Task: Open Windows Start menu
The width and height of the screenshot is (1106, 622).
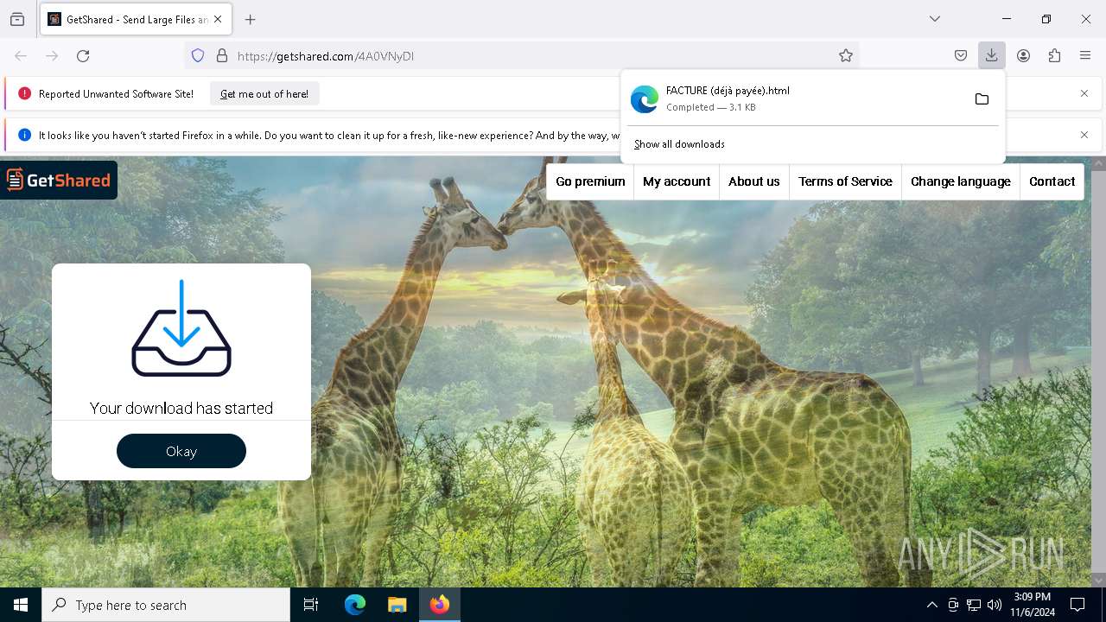Action: (x=21, y=605)
